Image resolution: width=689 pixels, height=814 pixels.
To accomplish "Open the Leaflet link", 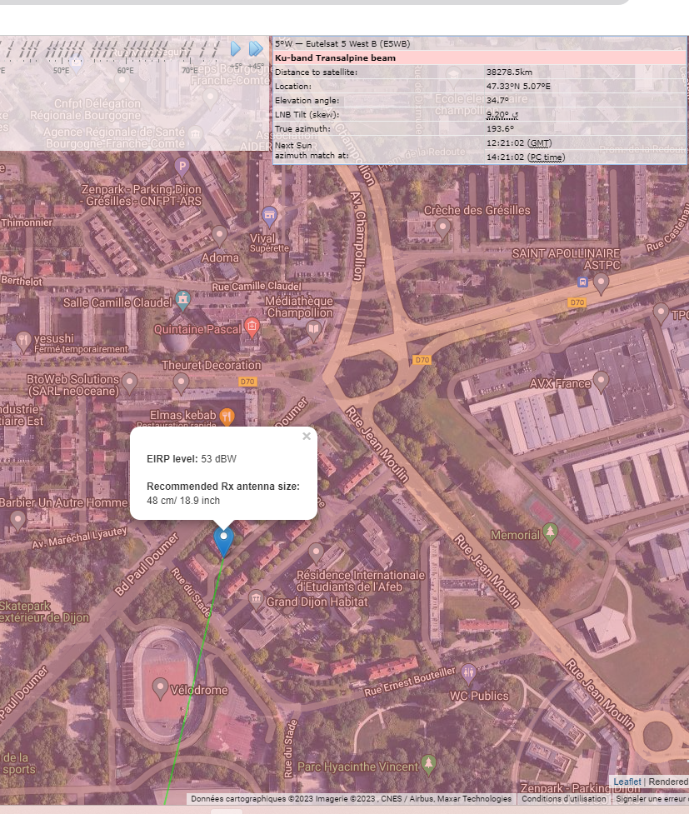I will tap(627, 782).
